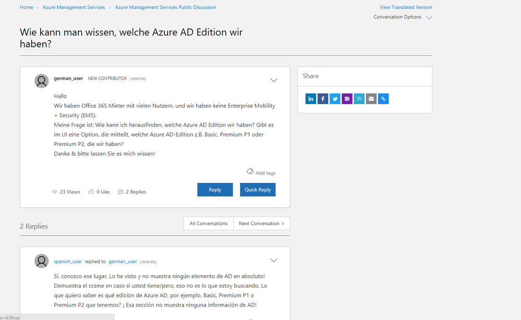Viewport: 521px width, 320px height.
Task: Click the NEW CONTRIBUTOR label
Action: 107,79
